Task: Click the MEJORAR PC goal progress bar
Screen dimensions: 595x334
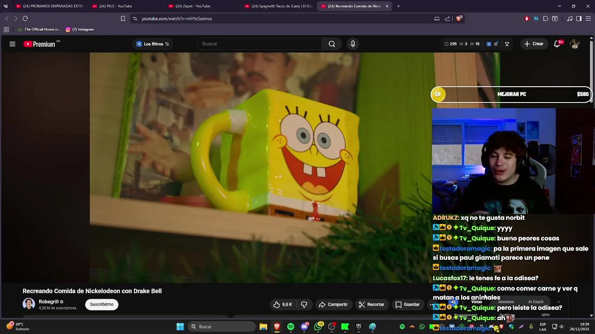Action: coord(511,94)
